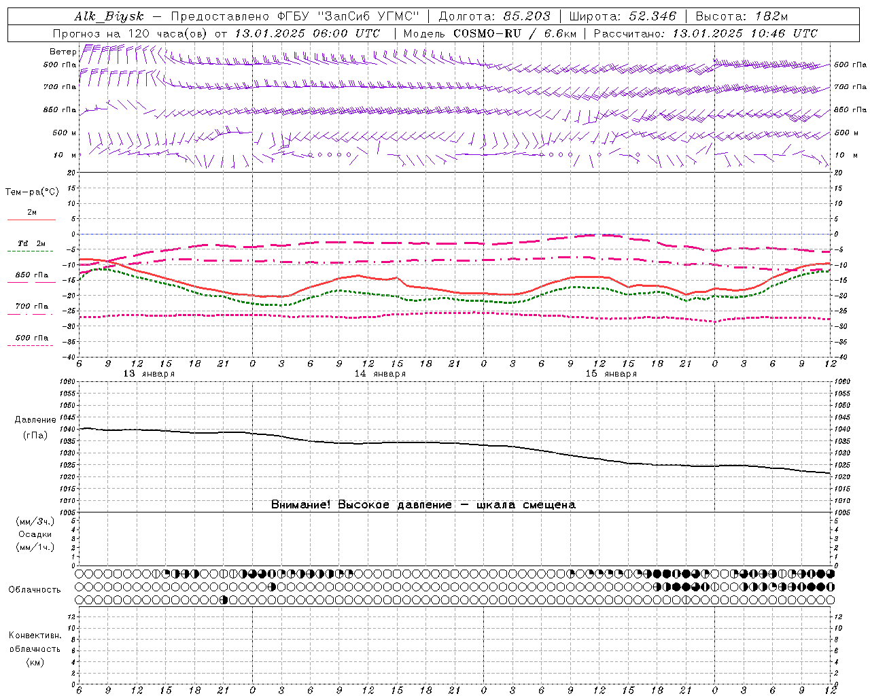The width and height of the screenshot is (870, 696).
Task: Click the 'Широта: 52.346' header field
Action: tap(623, 17)
